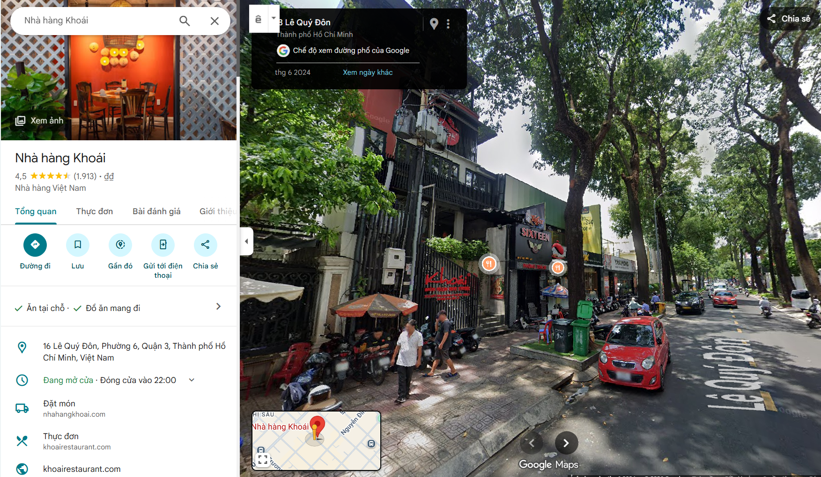
Task: Click the Chia sẻ button in Street View
Action: tap(789, 19)
